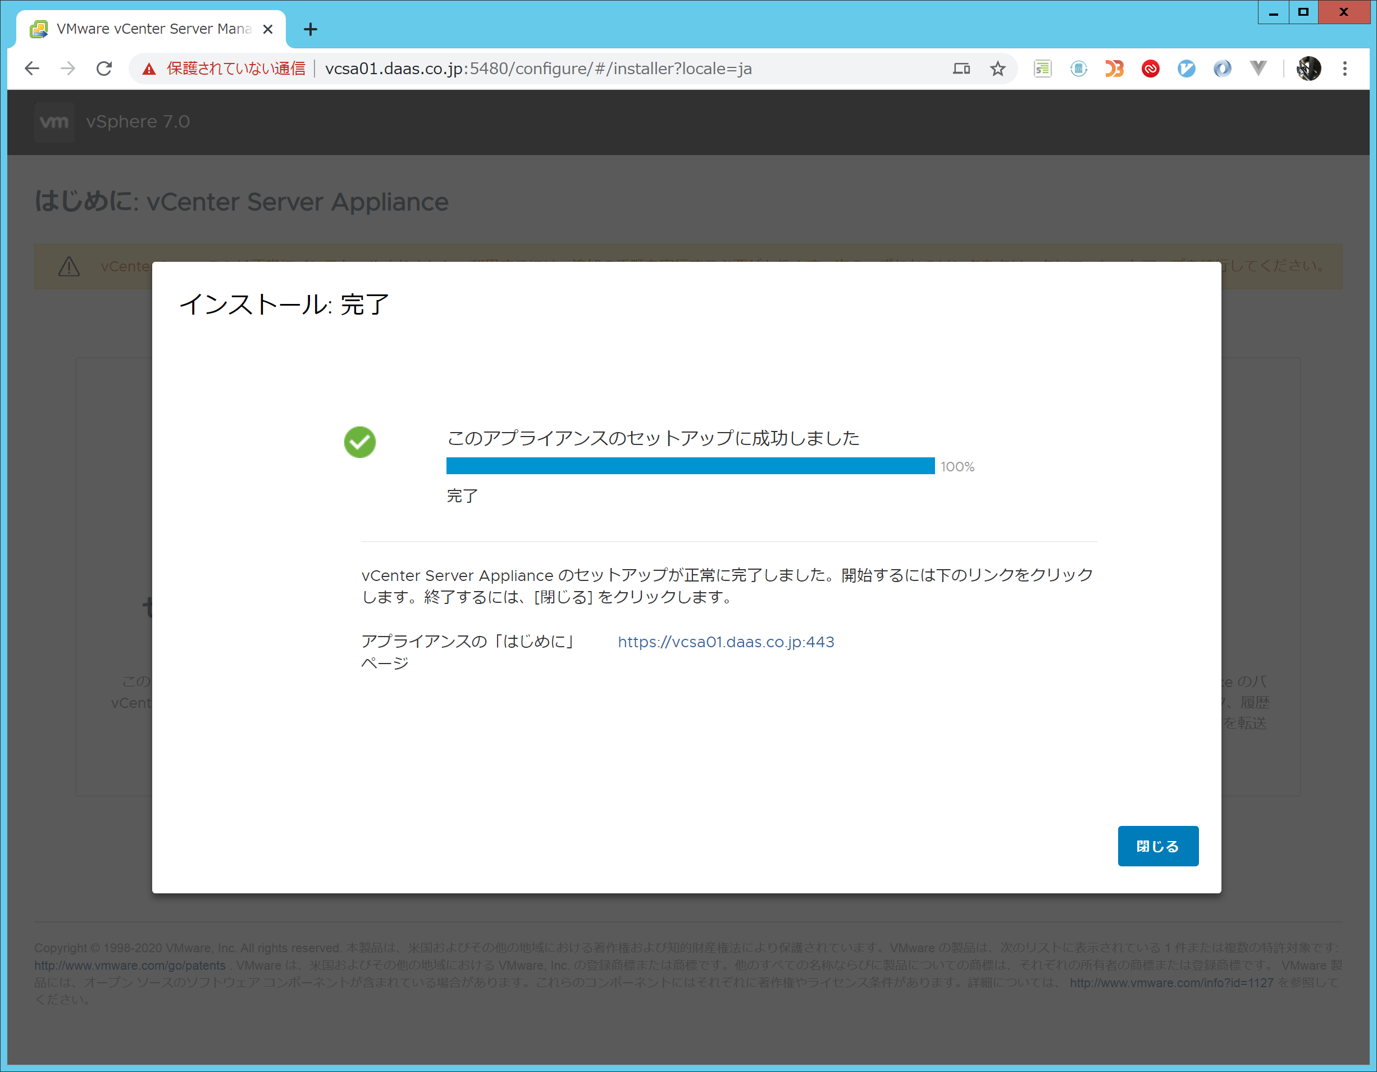Image resolution: width=1377 pixels, height=1072 pixels.
Task: Click the このアプライアンスのセットアップに成功しました message
Action: [x=653, y=438]
